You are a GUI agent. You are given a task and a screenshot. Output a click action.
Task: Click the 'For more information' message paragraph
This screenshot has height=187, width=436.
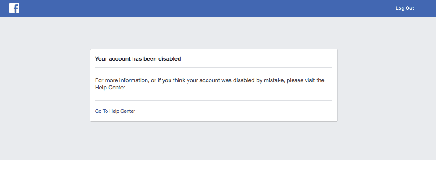tap(210, 84)
